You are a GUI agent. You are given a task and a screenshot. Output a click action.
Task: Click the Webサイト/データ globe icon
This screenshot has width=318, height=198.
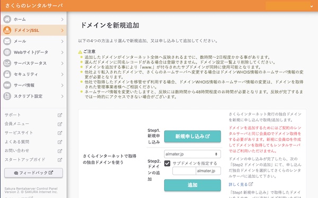click(7, 52)
